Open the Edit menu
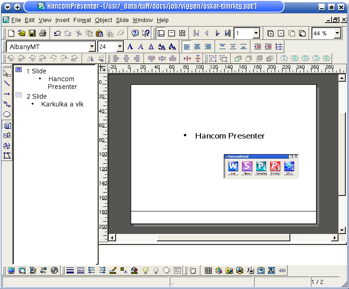Image resolution: width=349 pixels, height=289 pixels. pos(30,20)
